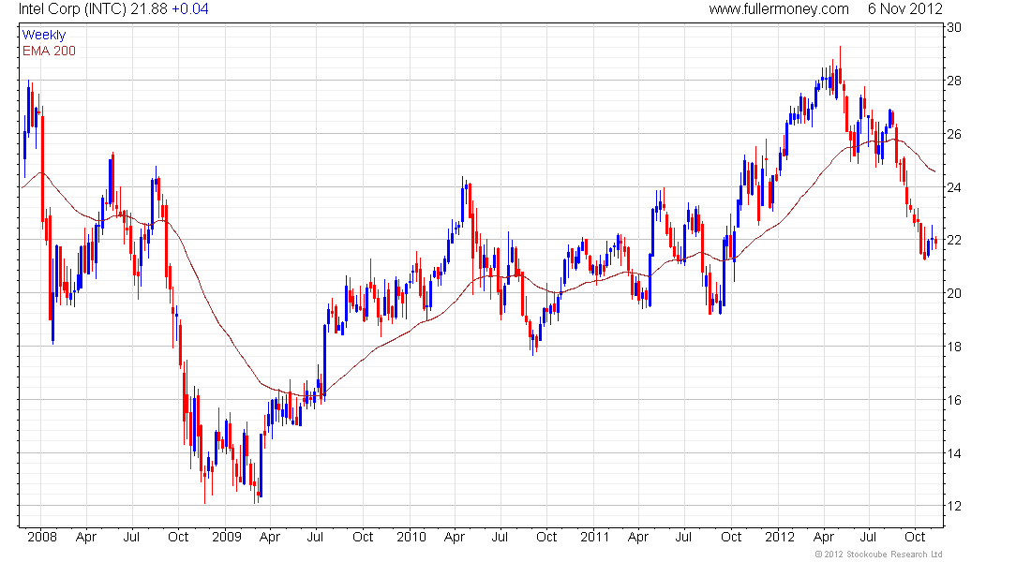Click the final 'Oct' label in 2012
The width and height of the screenshot is (1031, 562).
[x=915, y=537]
